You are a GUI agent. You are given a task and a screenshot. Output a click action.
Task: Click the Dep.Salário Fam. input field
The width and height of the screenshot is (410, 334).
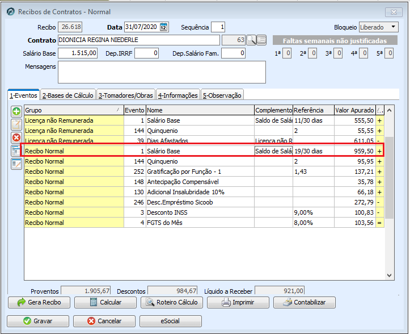233,53
